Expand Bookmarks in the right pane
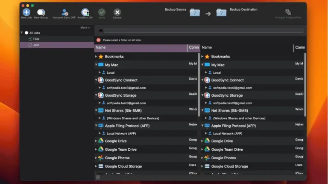 (202, 56)
